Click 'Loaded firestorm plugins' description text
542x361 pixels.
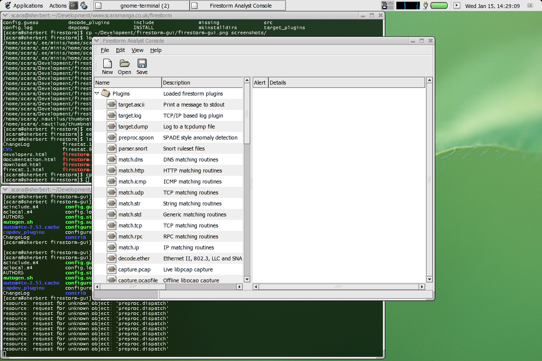(193, 94)
